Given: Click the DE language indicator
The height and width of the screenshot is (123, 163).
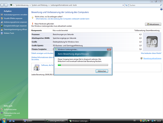Looking at the screenshot, I should point(135,121).
